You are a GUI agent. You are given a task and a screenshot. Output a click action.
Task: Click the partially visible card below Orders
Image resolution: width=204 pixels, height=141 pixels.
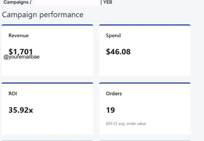(x=145, y=140)
